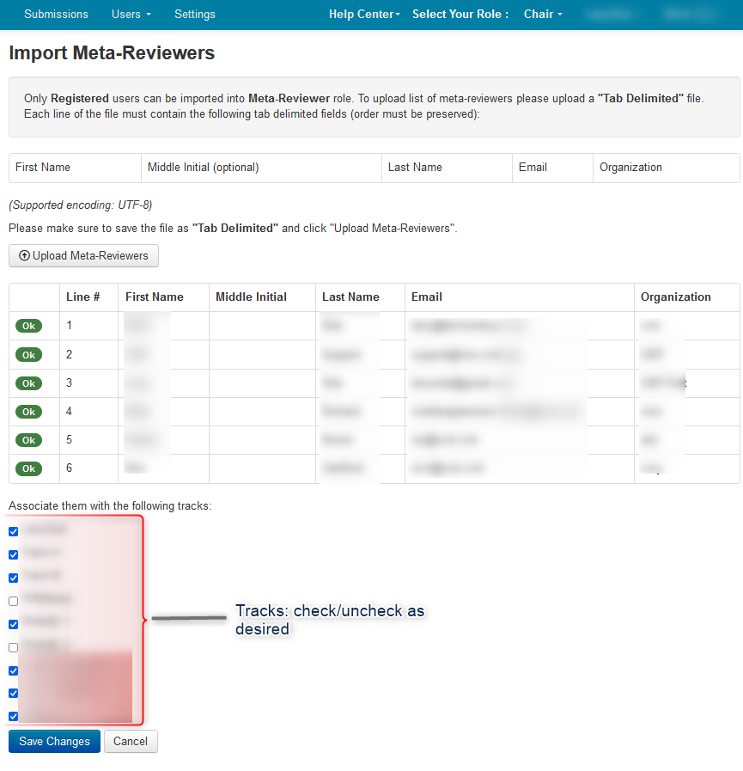
Task: Open the Chair role selector dropdown
Action: pyautogui.click(x=543, y=14)
